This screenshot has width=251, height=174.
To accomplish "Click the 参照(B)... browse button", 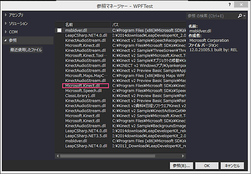I will [182, 166].
